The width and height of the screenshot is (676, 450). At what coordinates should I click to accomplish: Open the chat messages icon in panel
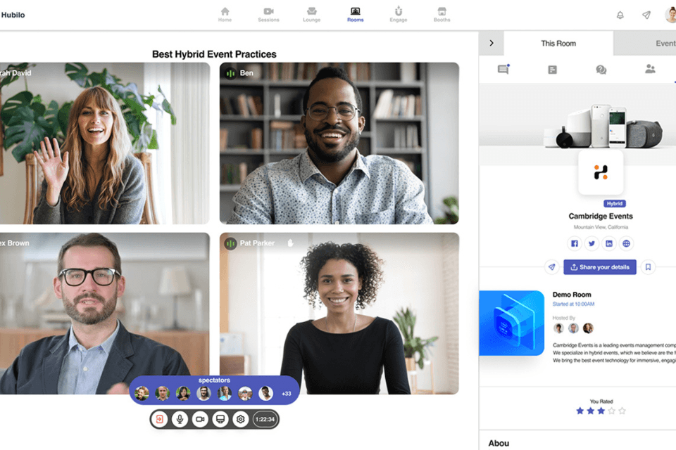point(503,70)
